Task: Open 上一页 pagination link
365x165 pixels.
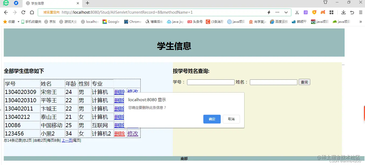Action: (x=67, y=140)
